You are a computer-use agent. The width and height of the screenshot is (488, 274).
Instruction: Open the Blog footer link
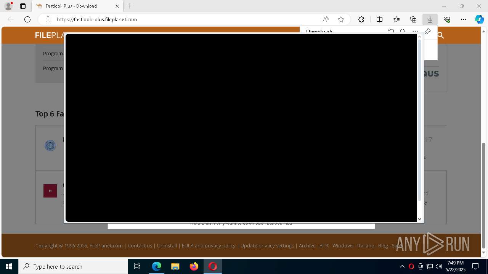click(x=383, y=245)
